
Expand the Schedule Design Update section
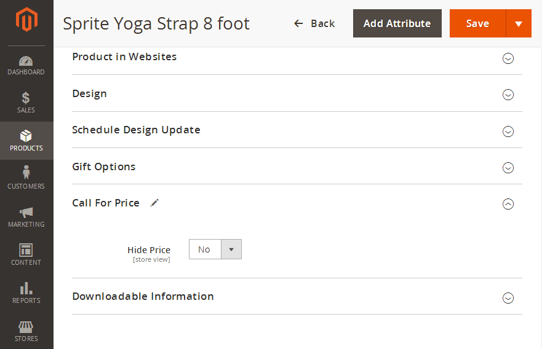click(508, 131)
